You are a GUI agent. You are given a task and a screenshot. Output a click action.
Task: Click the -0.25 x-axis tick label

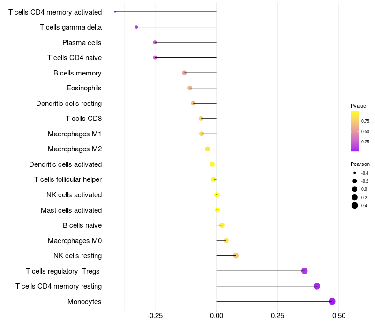(155, 316)
